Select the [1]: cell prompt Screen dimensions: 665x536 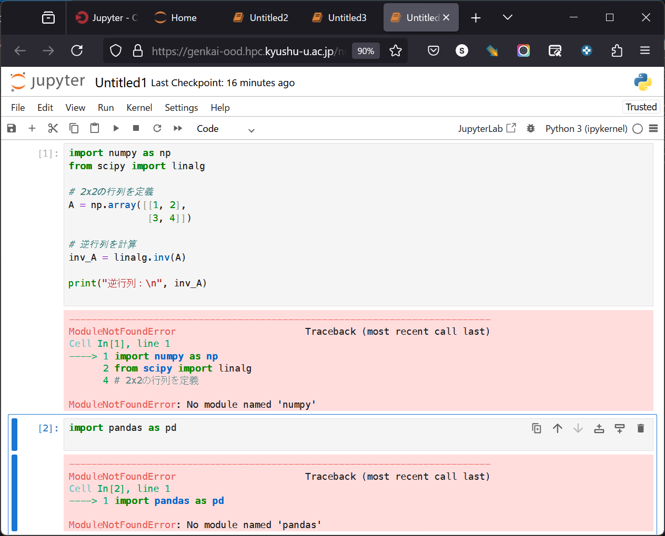pos(48,153)
